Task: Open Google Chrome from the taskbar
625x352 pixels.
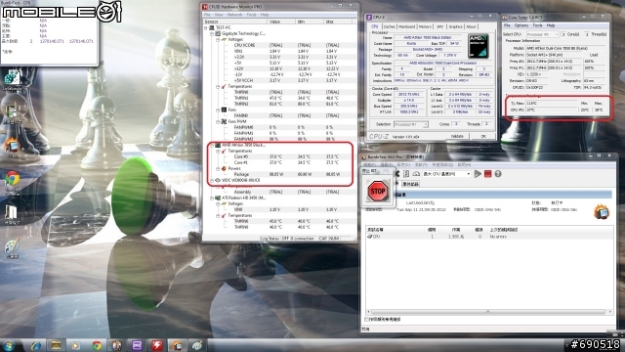Action: (x=97, y=345)
